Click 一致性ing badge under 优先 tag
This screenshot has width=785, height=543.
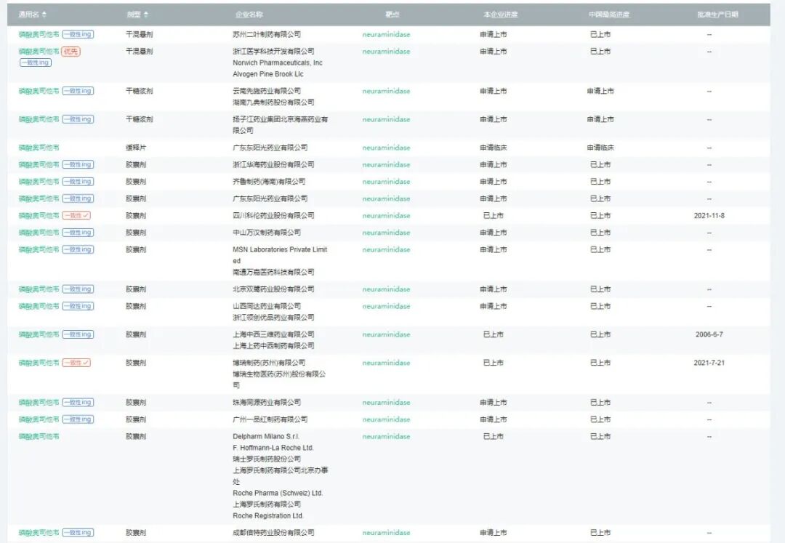(x=36, y=63)
